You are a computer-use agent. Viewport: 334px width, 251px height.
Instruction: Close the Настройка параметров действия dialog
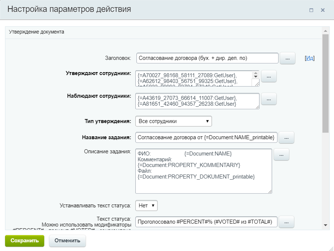[x=323, y=10]
